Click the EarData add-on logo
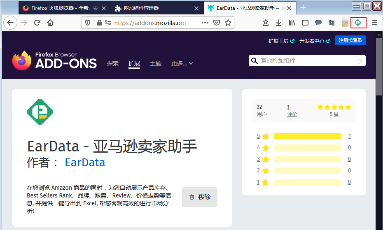The height and width of the screenshot is (230, 383). click(x=40, y=112)
